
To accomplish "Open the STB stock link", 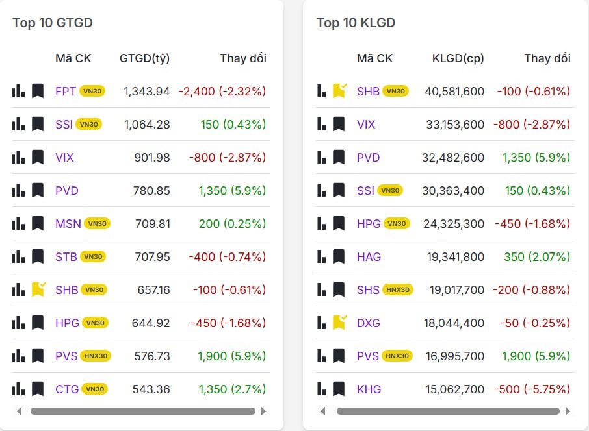I will point(66,256).
